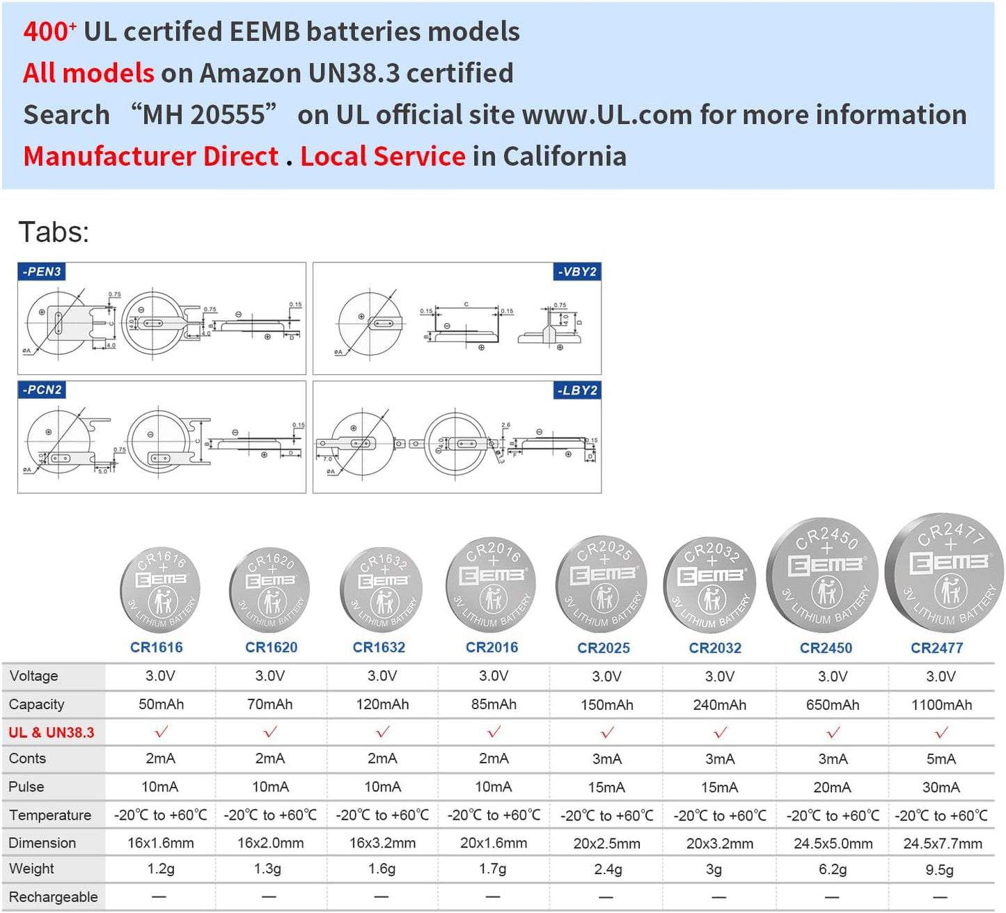Screen dimensions: 1006x913
Task: Click the CR1632 coin cell image
Action: (380, 590)
